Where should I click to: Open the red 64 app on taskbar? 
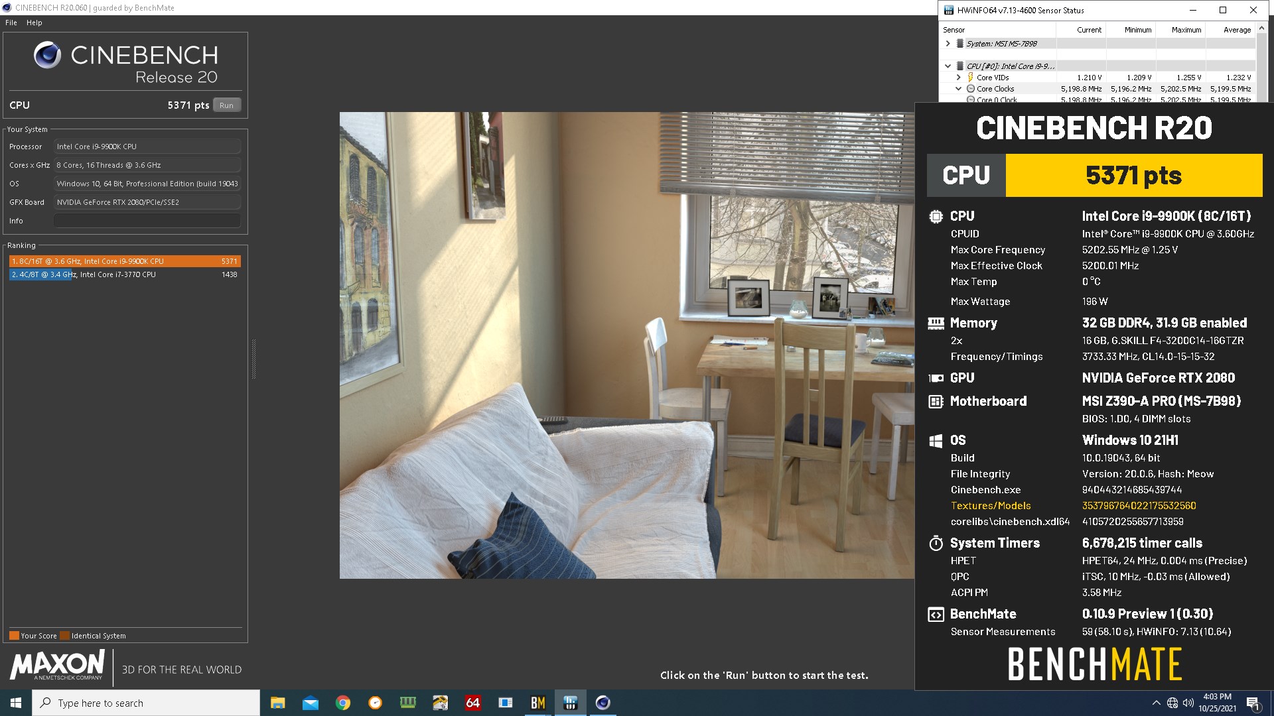[472, 703]
